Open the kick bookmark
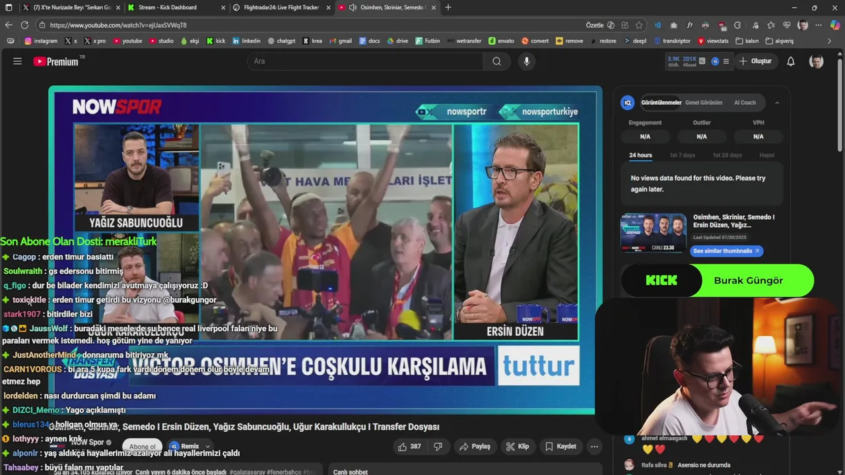The image size is (845, 475). 216,41
